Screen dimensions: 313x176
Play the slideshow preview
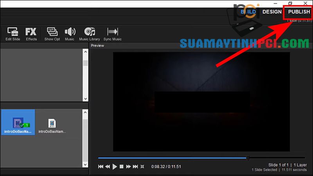click(115, 167)
